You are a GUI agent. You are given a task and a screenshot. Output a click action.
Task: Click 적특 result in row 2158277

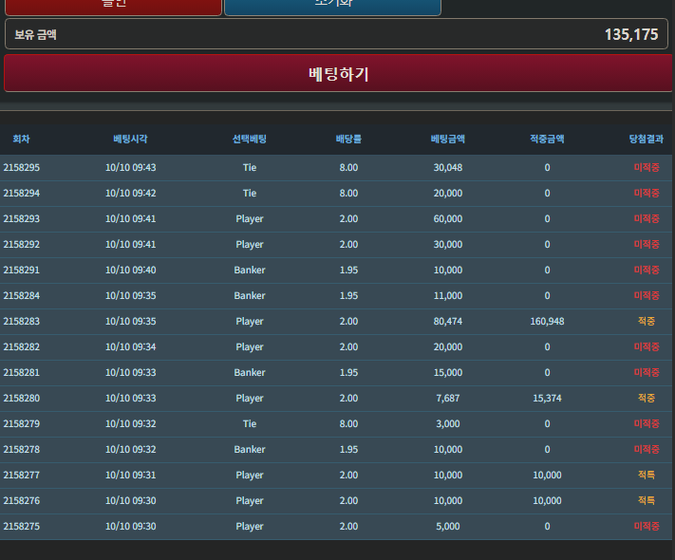tap(647, 475)
